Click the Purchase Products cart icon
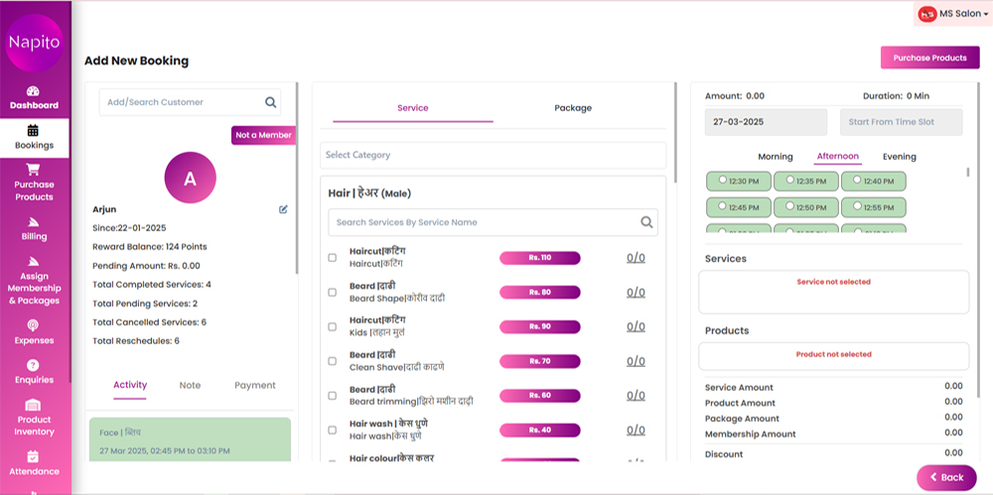 click(34, 169)
